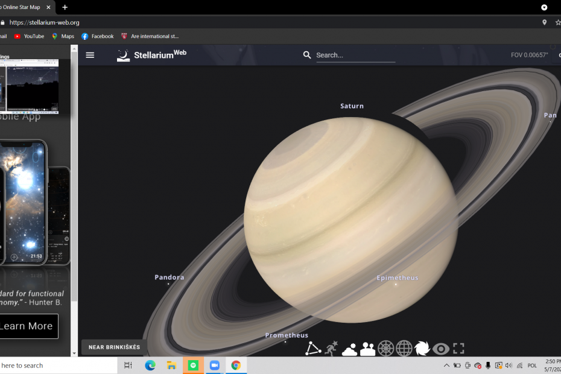This screenshot has width=561, height=374.
Task: Click the landscape icon in bottom toolbar
Action: coord(367,349)
